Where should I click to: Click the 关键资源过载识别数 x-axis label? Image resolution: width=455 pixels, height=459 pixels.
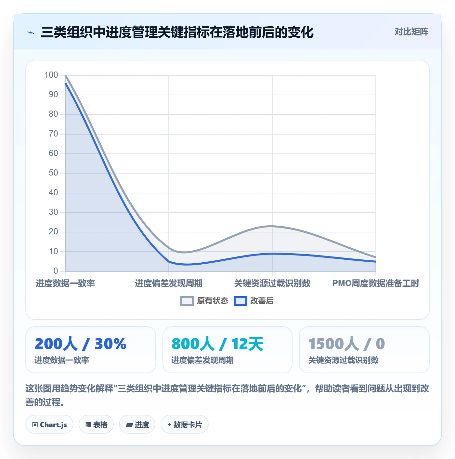[x=272, y=283]
